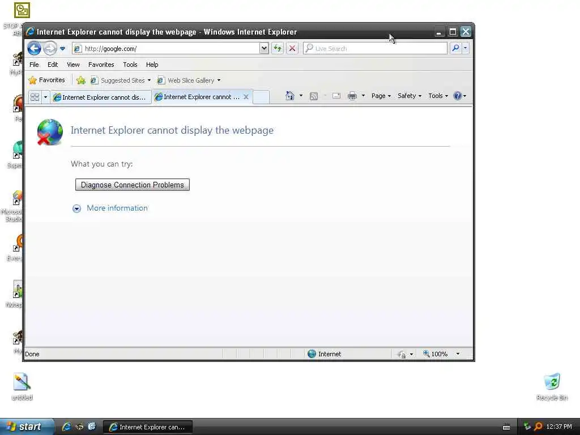
Task: Click the magnifier Search button
Action: pos(456,48)
